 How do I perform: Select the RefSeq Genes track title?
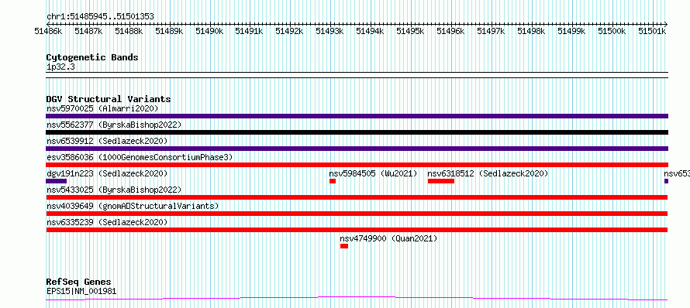pos(79,282)
